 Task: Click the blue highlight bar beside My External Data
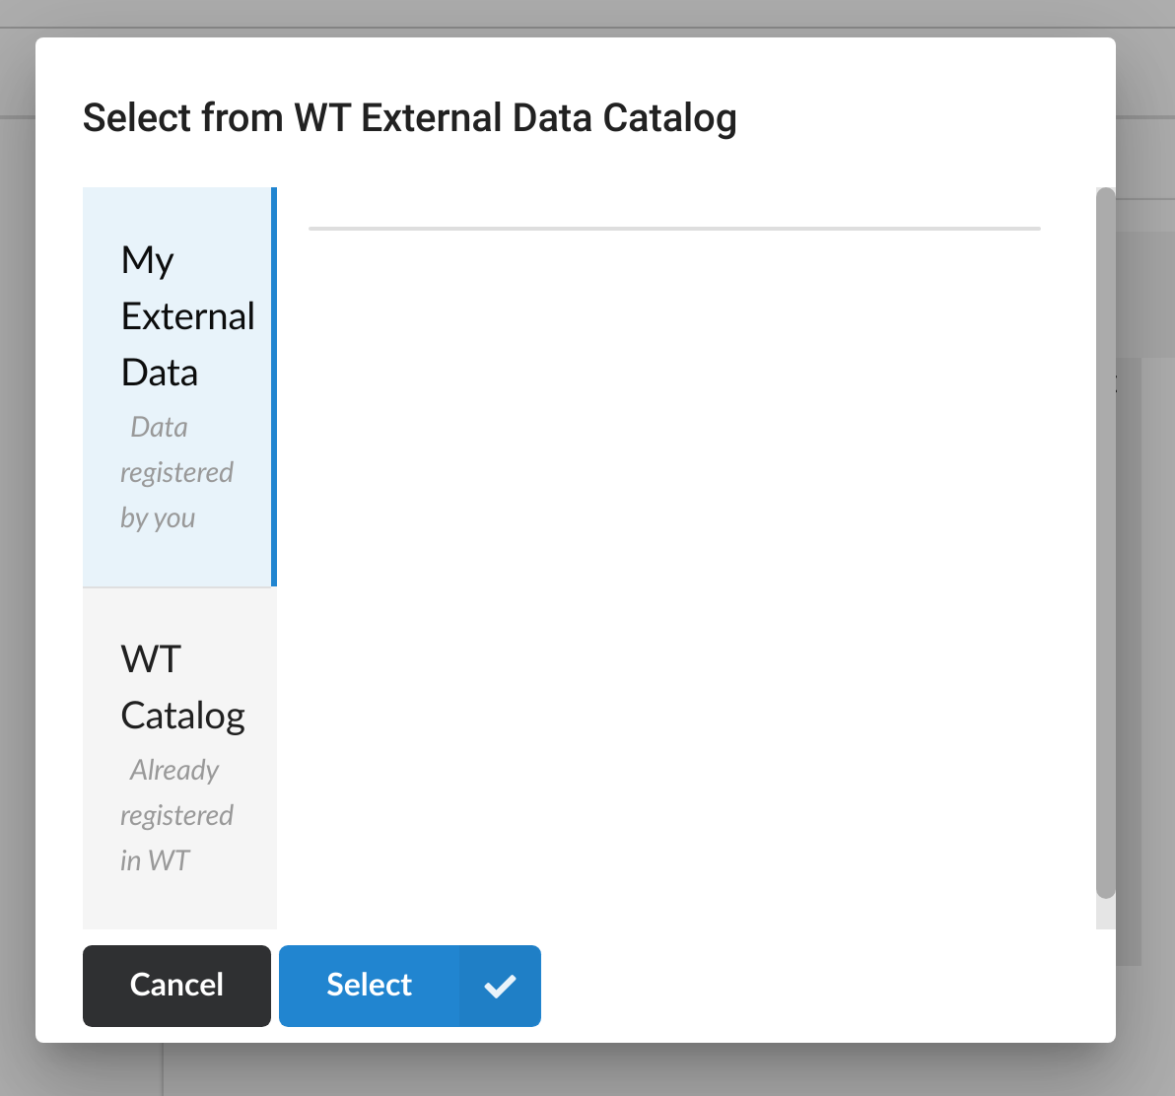click(273, 384)
